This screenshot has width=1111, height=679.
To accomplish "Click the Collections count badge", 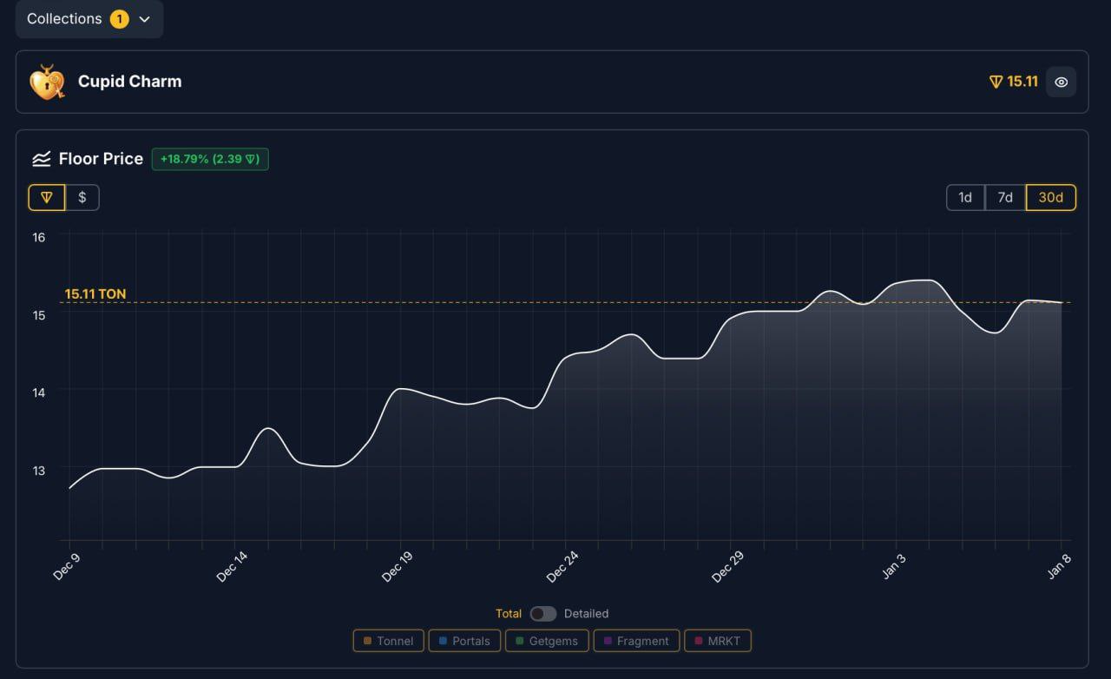I will click(x=119, y=19).
